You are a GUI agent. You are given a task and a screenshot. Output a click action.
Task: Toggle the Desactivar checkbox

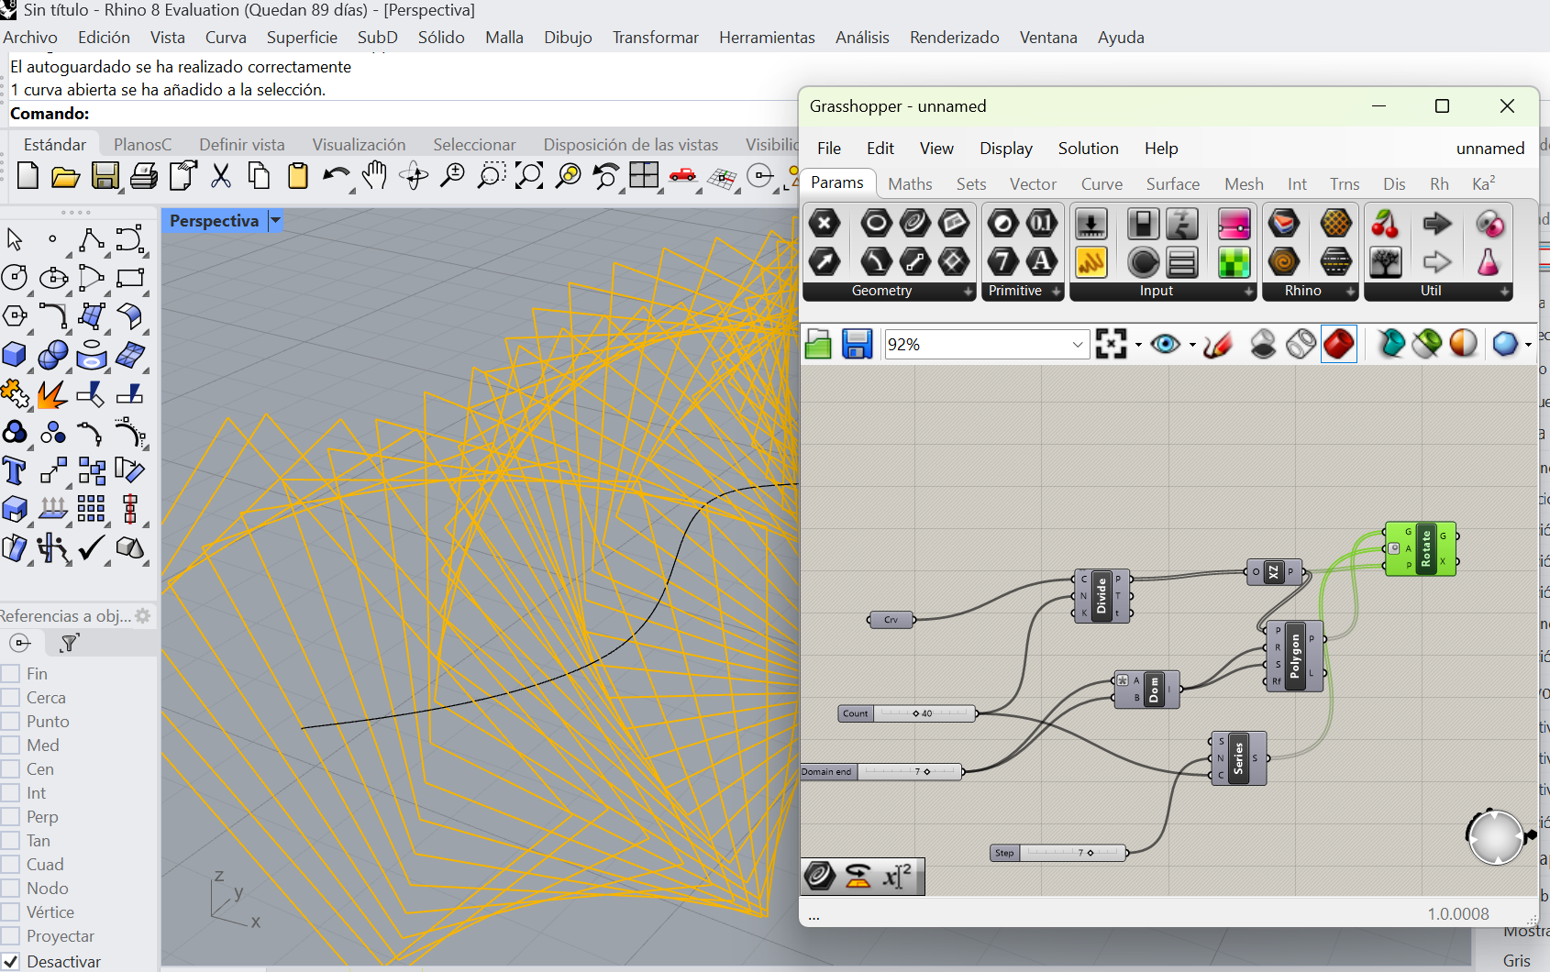click(x=11, y=961)
